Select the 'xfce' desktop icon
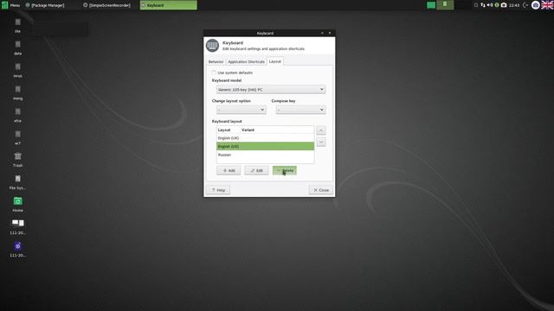The height and width of the screenshot is (311, 554). (x=17, y=115)
